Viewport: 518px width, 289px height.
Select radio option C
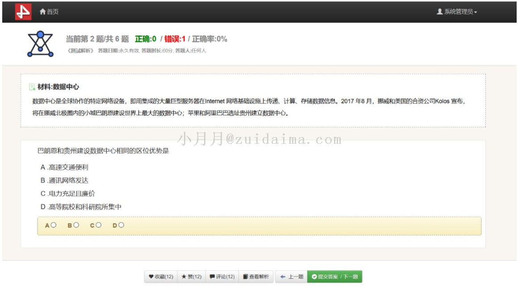click(98, 225)
